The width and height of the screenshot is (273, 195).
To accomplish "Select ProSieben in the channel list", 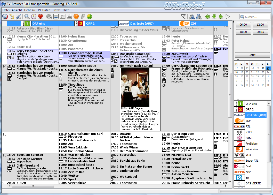I will [250, 144].
